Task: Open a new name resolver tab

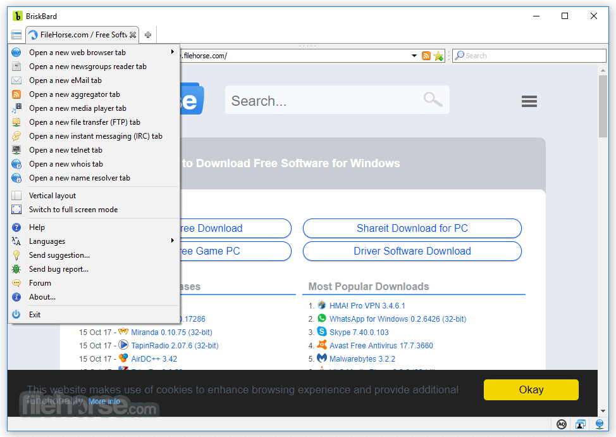Action: pos(94,178)
